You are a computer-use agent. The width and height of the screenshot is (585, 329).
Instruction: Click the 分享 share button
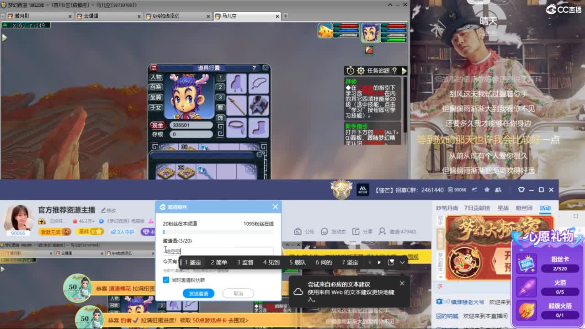[363, 232]
